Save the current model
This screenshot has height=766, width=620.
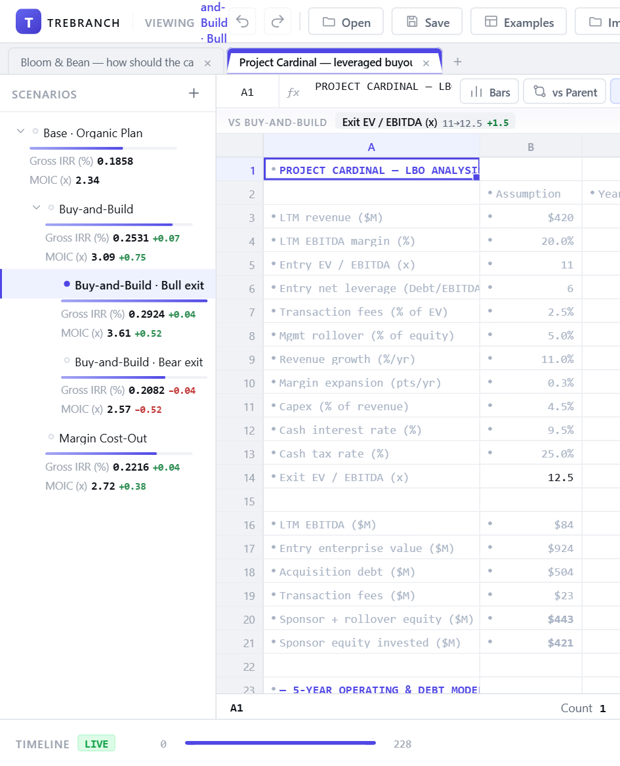[x=427, y=22]
